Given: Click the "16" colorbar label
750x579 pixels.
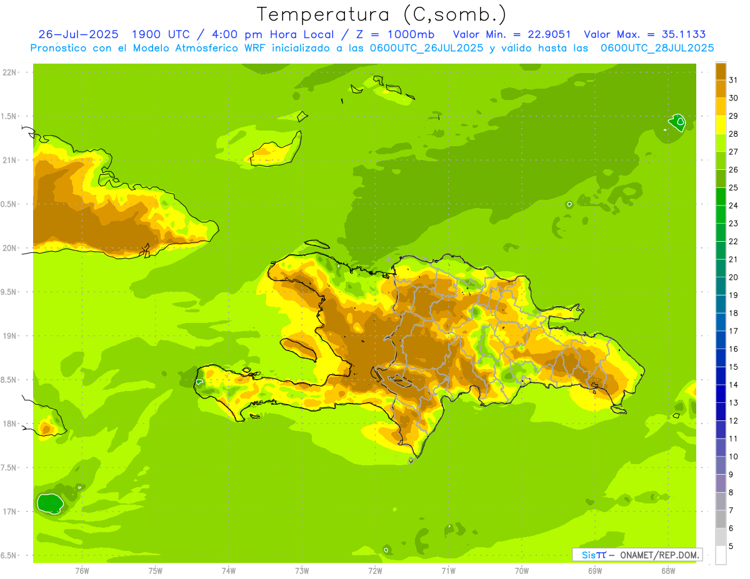Looking at the screenshot, I should click(x=733, y=349).
